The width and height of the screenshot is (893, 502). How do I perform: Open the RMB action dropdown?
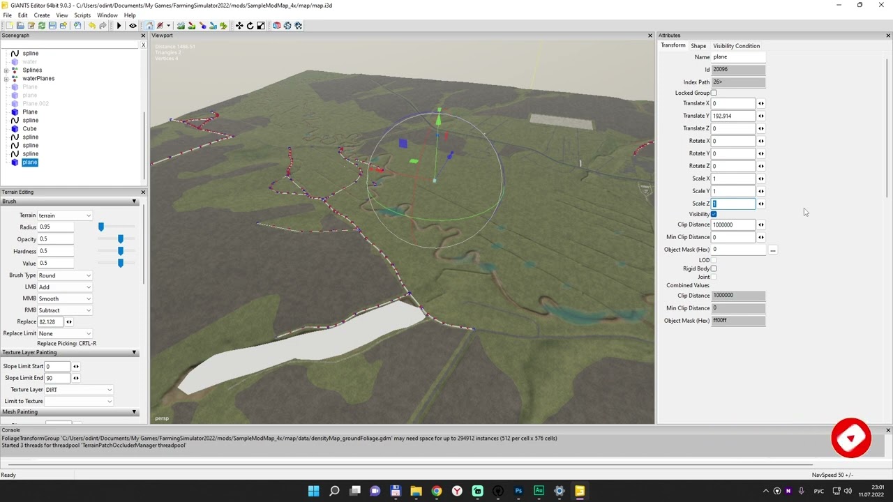pos(65,310)
